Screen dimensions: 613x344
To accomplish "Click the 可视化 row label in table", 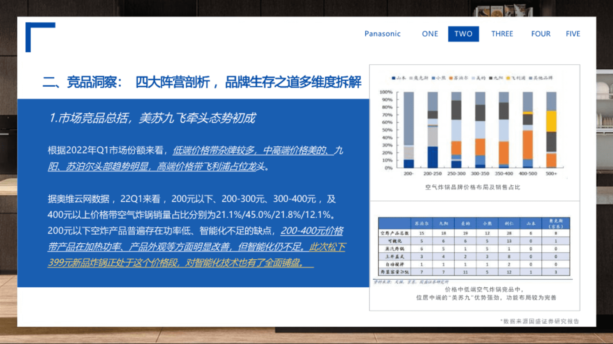I will 395,241.
